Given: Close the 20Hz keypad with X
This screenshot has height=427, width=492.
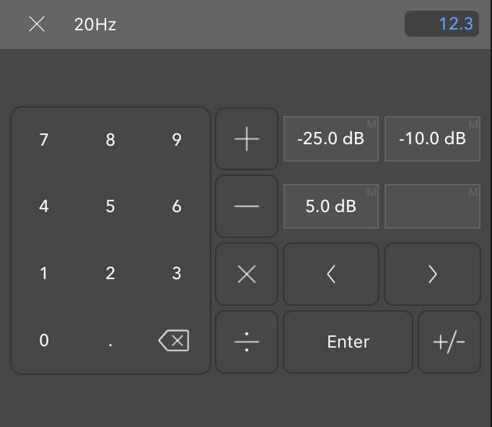Looking at the screenshot, I should 37,24.
